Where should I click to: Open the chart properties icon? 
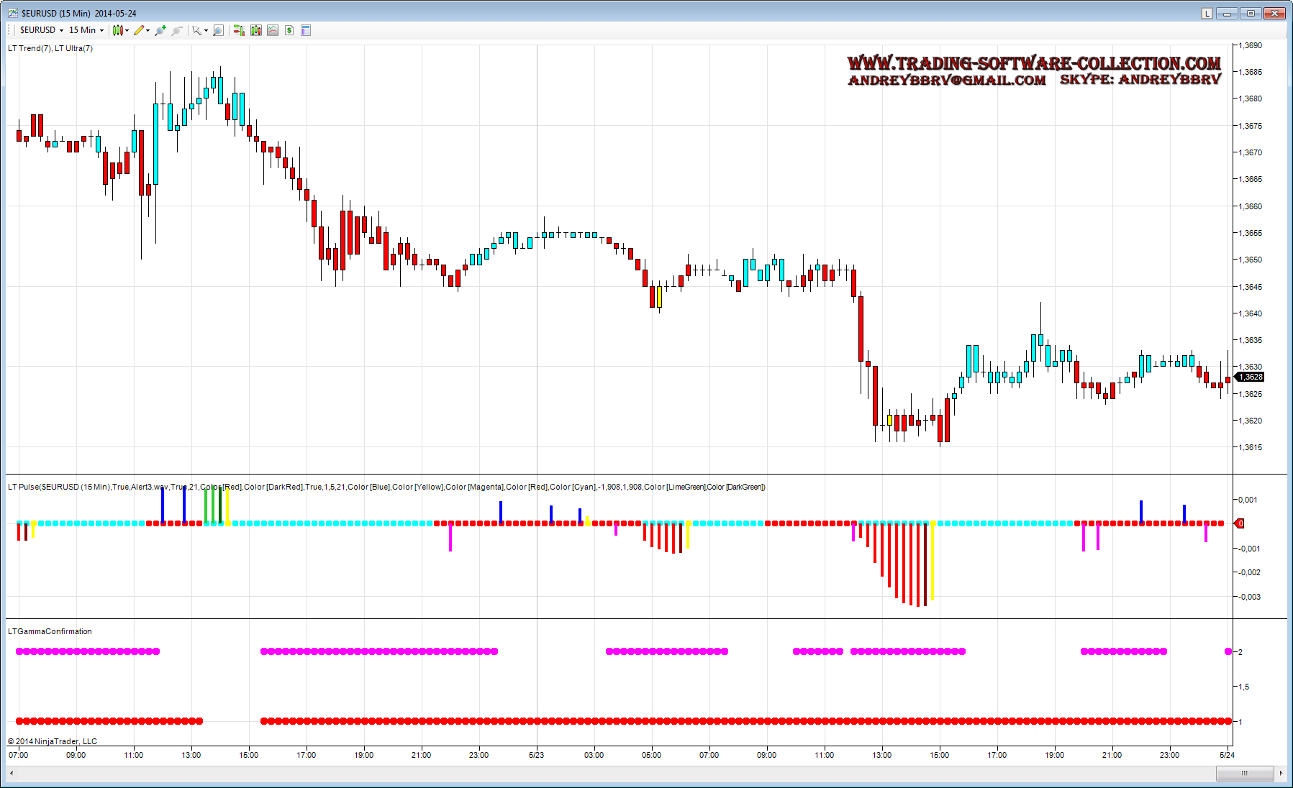pos(306,30)
